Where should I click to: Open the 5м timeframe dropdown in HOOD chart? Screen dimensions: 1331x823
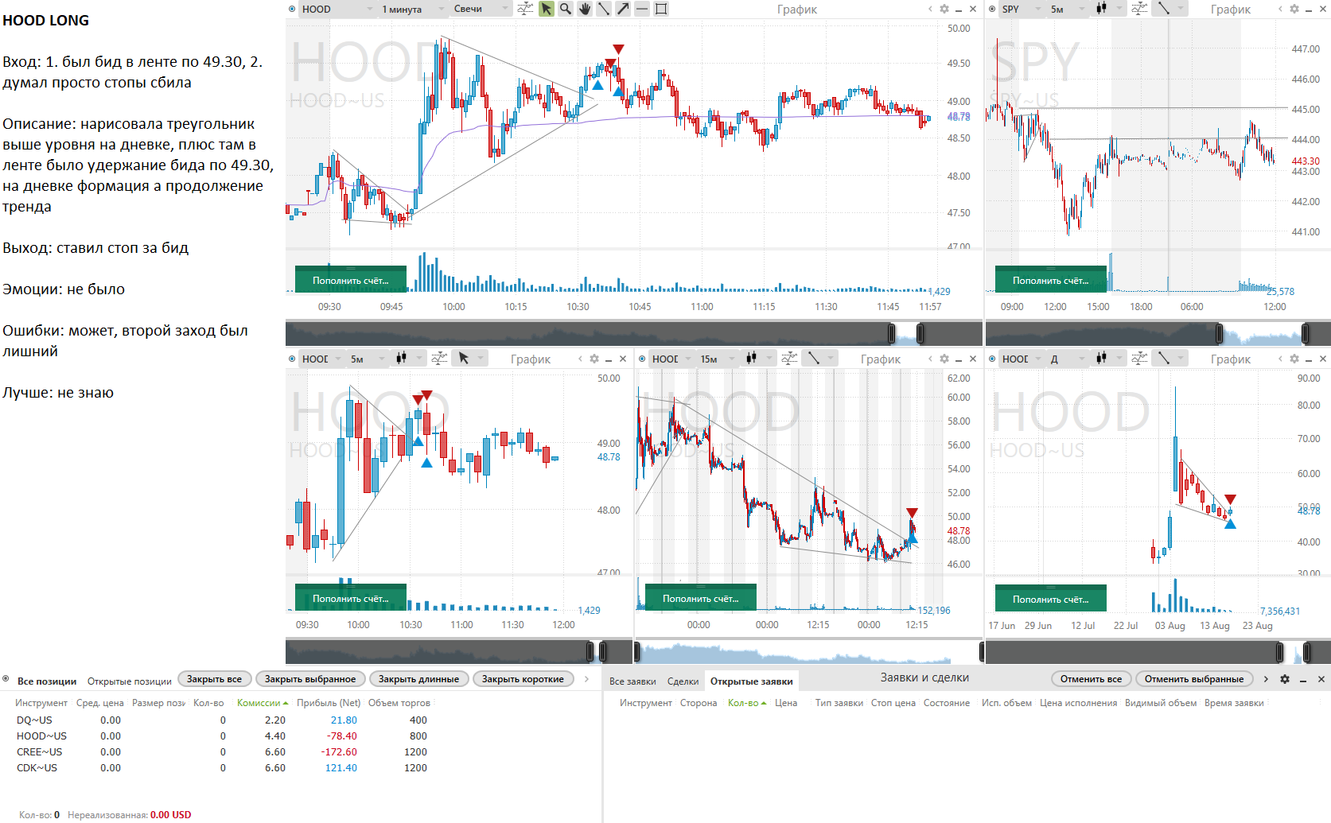click(368, 359)
